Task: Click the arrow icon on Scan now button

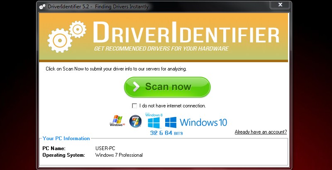Action: click(x=137, y=87)
